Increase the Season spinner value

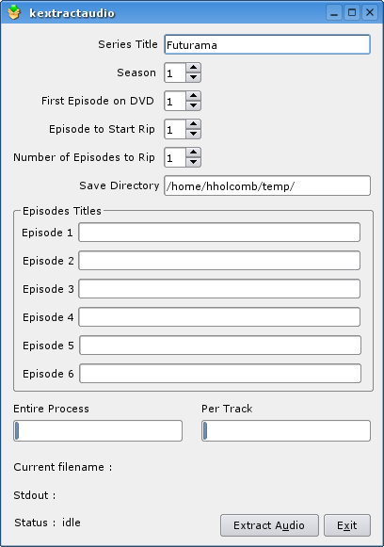point(193,68)
